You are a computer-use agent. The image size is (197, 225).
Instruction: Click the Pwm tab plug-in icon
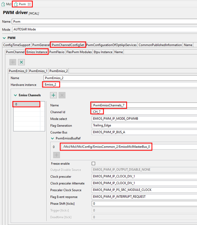point(16,4)
